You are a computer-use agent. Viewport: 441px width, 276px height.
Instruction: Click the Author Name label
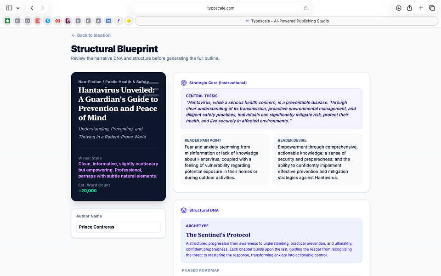point(89,216)
